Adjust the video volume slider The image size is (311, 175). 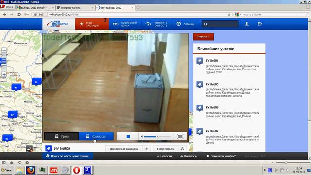point(157,136)
